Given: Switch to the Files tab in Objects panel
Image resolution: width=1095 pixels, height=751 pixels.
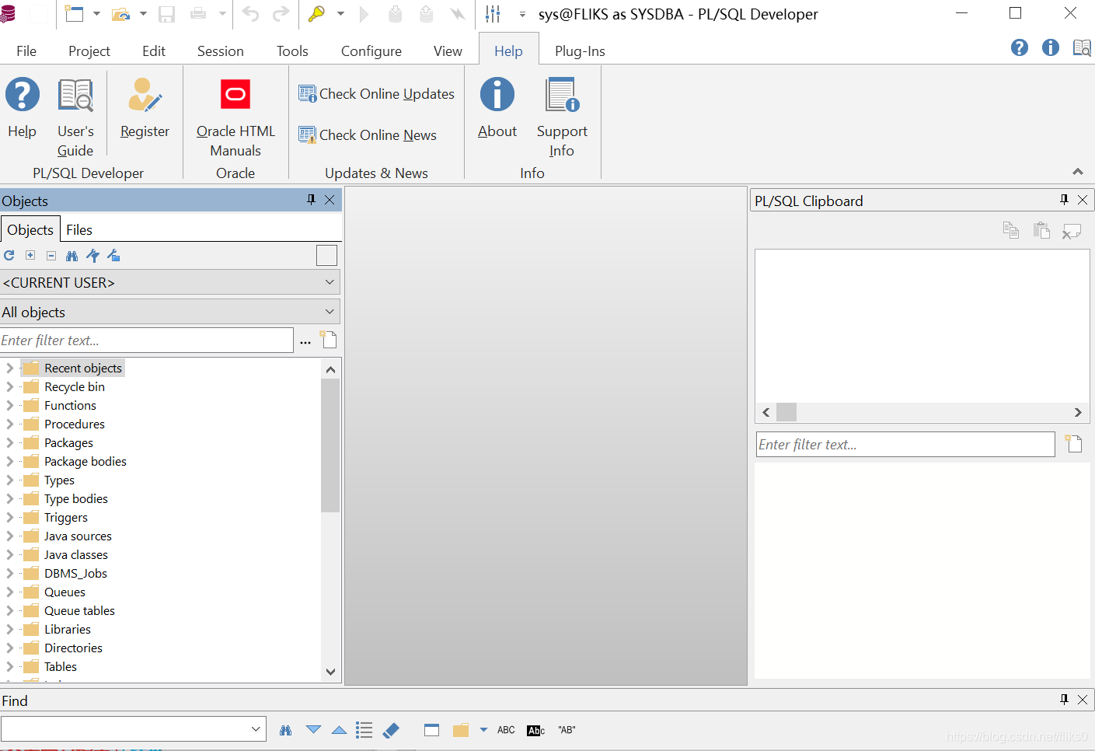Looking at the screenshot, I should click(x=79, y=229).
